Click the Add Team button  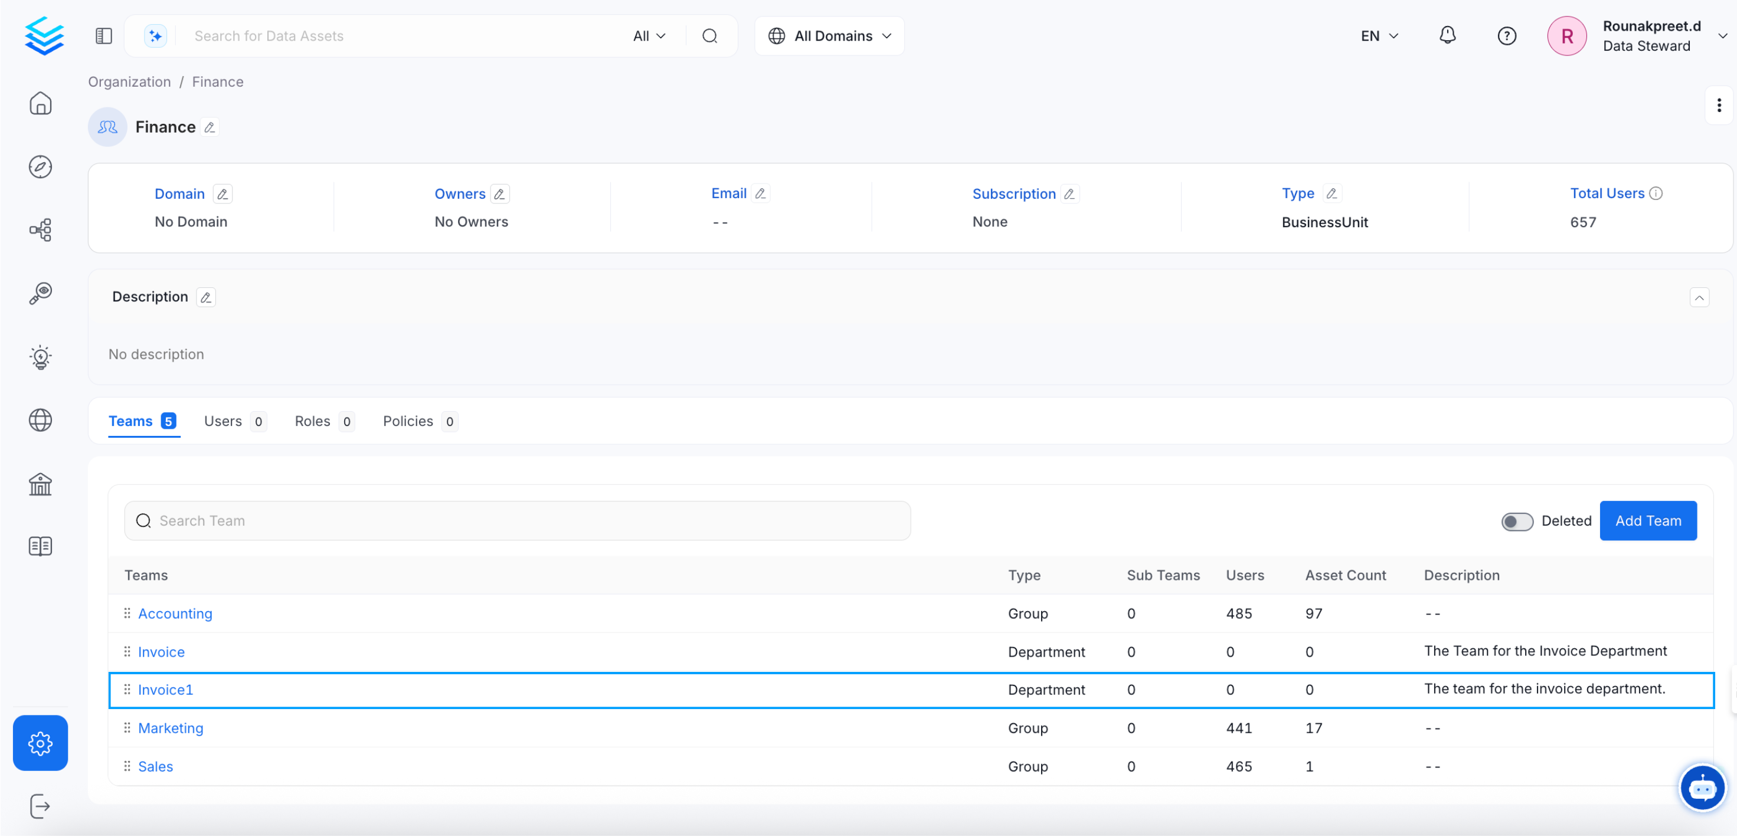coord(1647,521)
